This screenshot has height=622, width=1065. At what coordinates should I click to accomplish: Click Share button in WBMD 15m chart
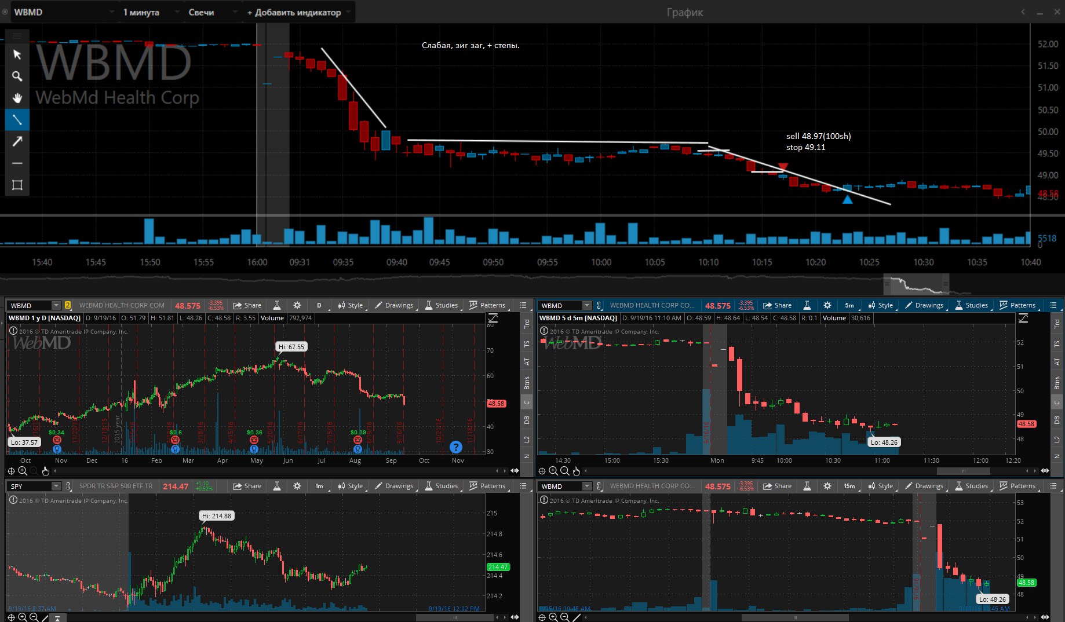[778, 486]
